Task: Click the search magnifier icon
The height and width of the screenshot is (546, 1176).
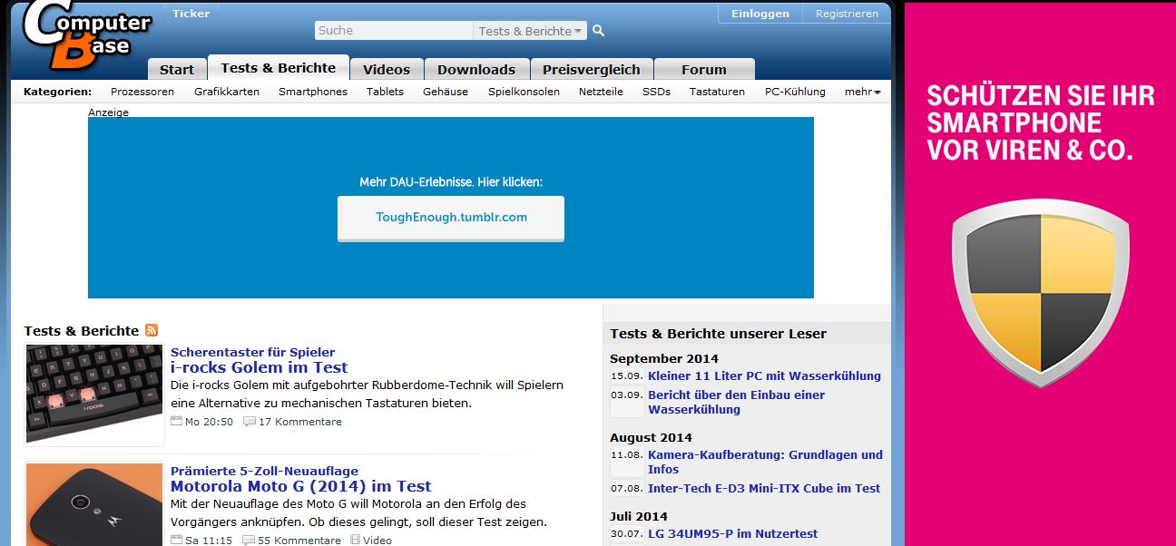Action: 598,31
